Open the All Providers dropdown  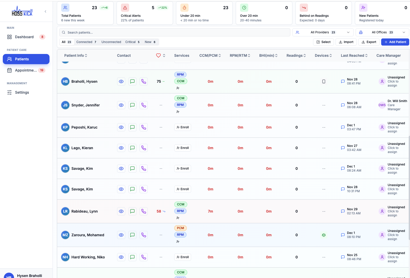[x=323, y=32]
